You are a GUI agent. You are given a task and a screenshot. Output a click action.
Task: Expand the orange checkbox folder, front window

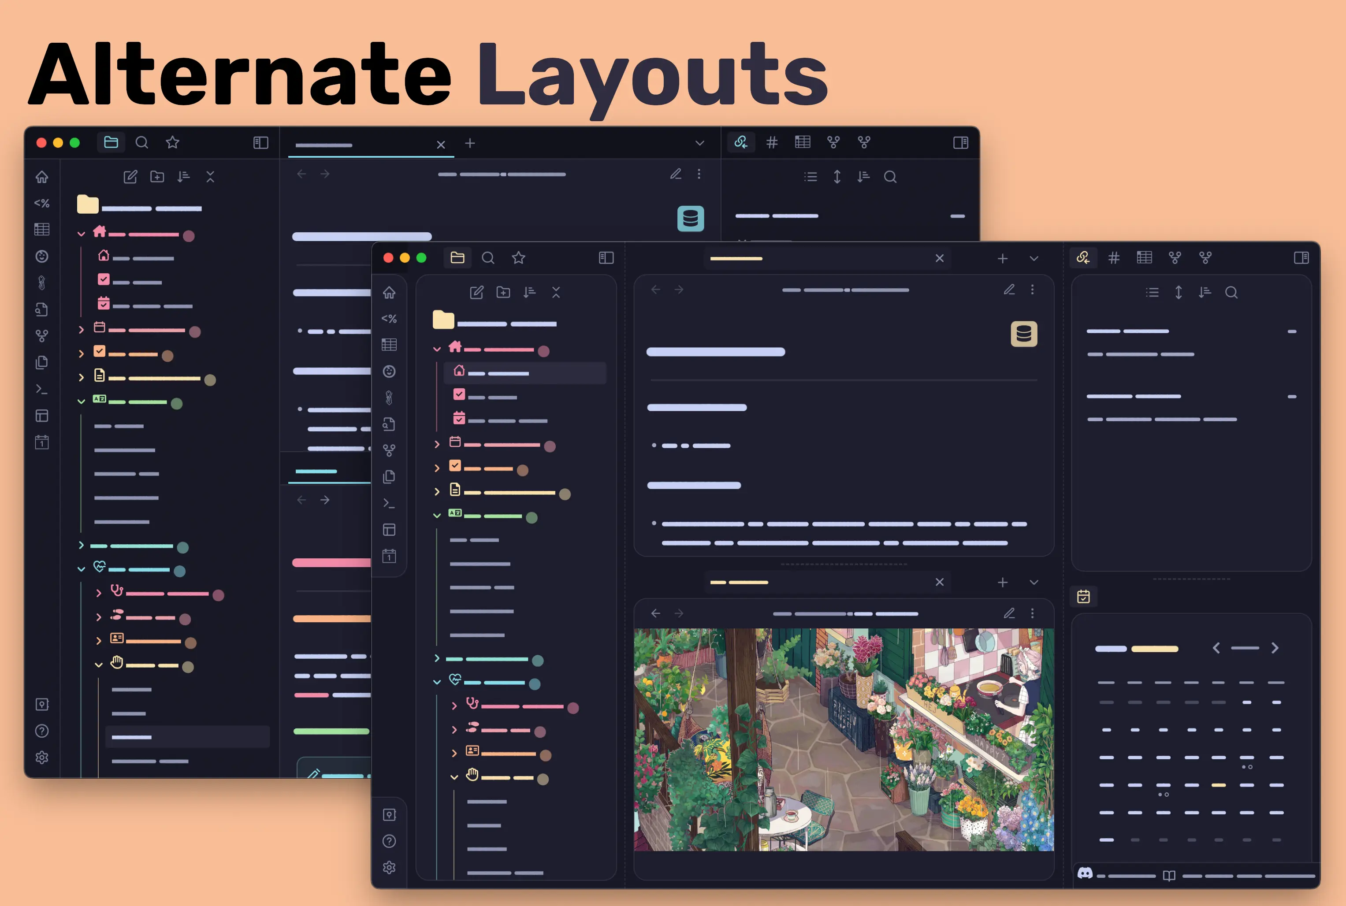coord(437,468)
